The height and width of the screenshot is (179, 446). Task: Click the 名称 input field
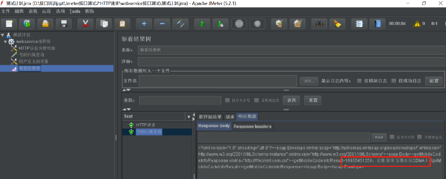click(x=291, y=50)
